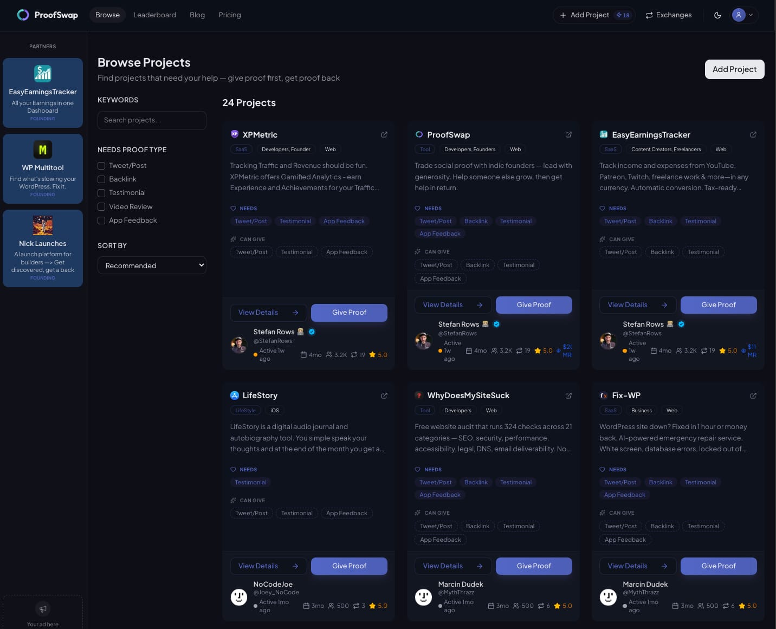
Task: Focus the Search projects keyword field
Action: coord(152,120)
